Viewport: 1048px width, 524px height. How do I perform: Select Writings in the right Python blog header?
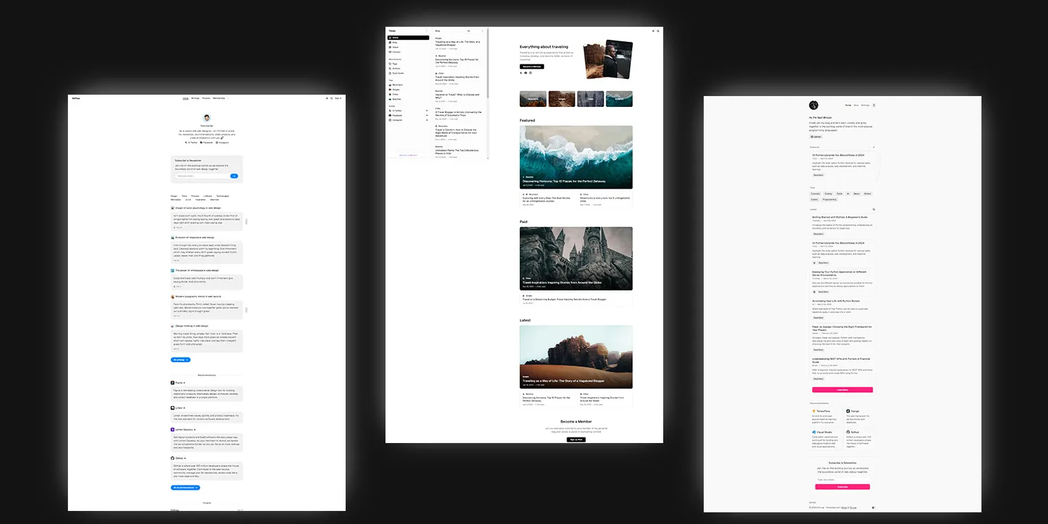click(865, 105)
